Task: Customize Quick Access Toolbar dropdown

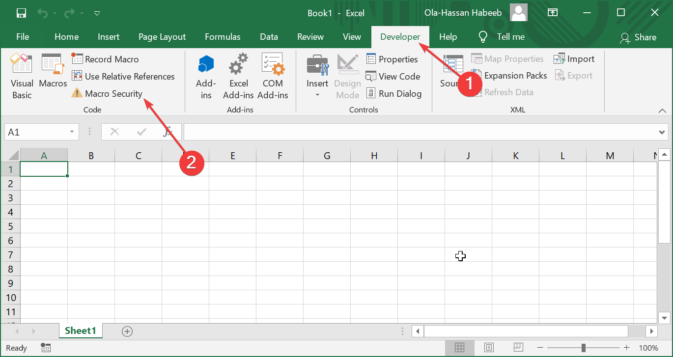Action: click(x=97, y=13)
